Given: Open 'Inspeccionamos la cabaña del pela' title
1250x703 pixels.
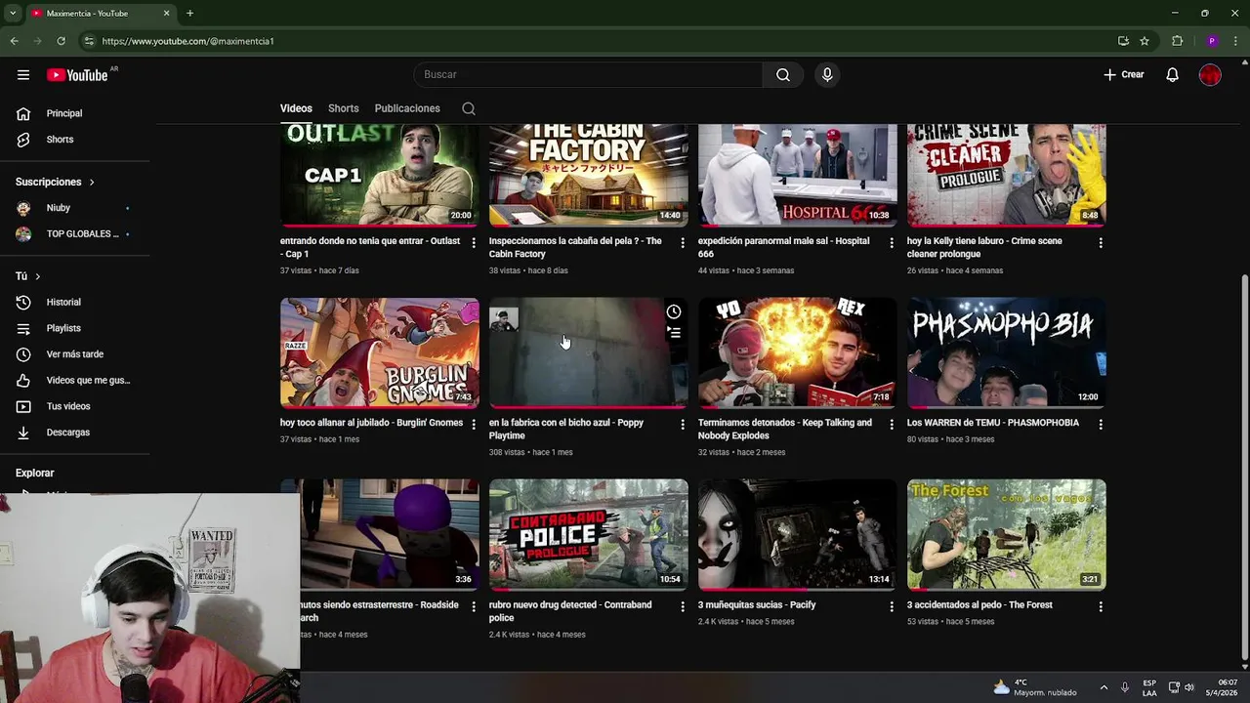Looking at the screenshot, I should point(575,247).
